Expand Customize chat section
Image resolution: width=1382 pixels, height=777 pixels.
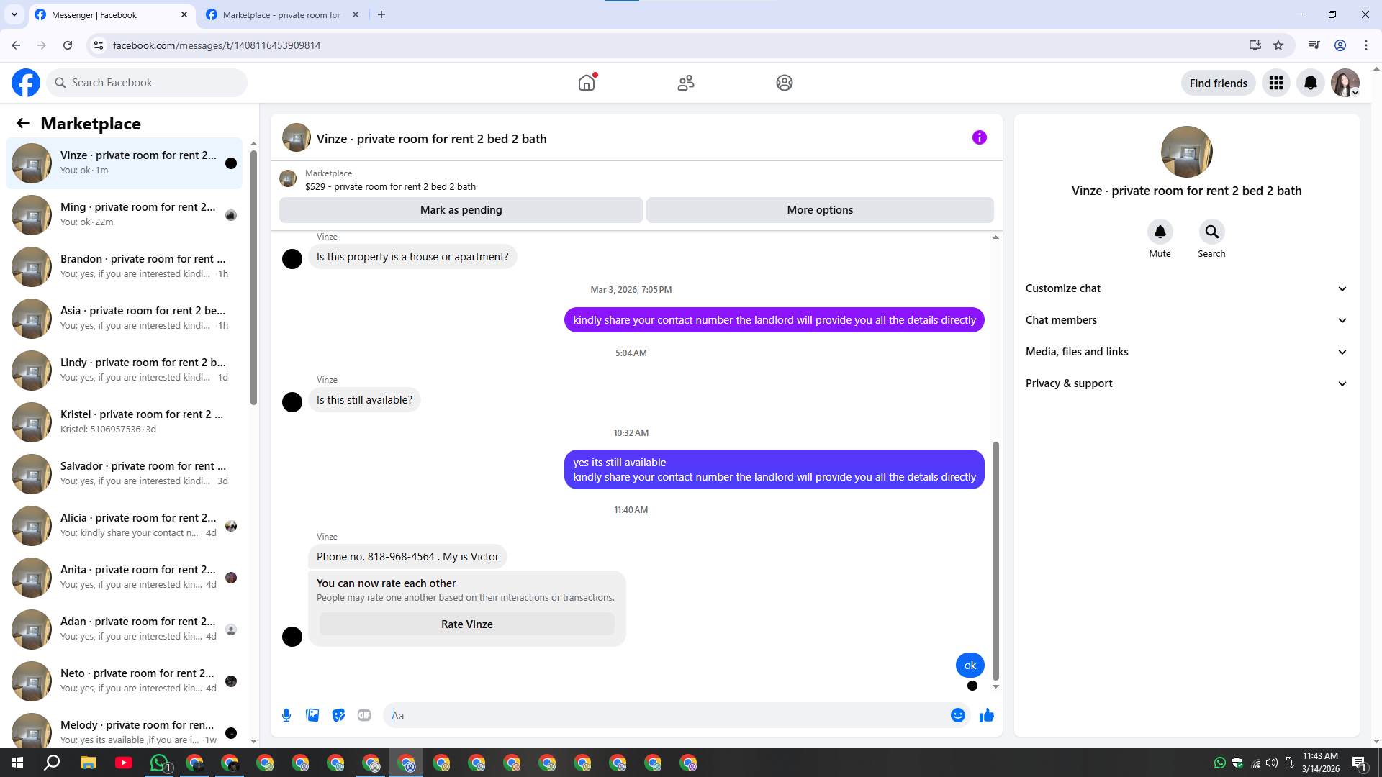click(x=1186, y=288)
